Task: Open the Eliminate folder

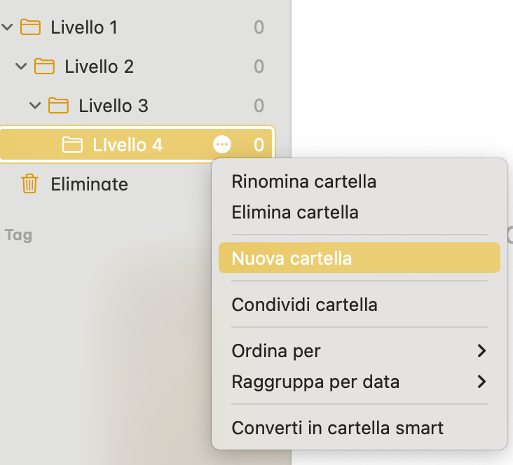Action: click(89, 184)
